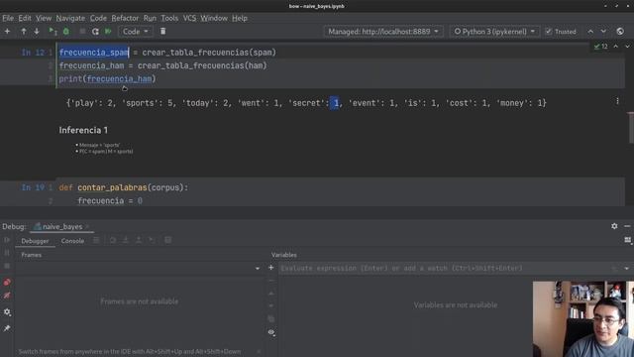
Task: Move the cell up with the arrow
Action: tap(24, 31)
